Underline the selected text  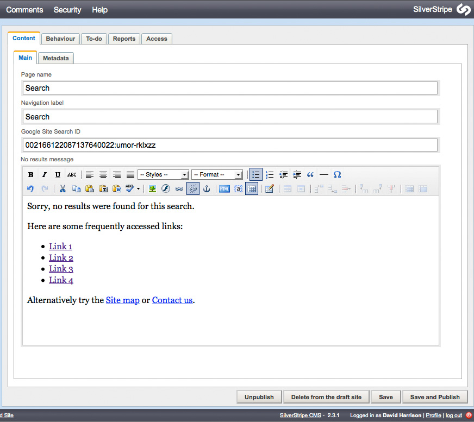pos(58,174)
